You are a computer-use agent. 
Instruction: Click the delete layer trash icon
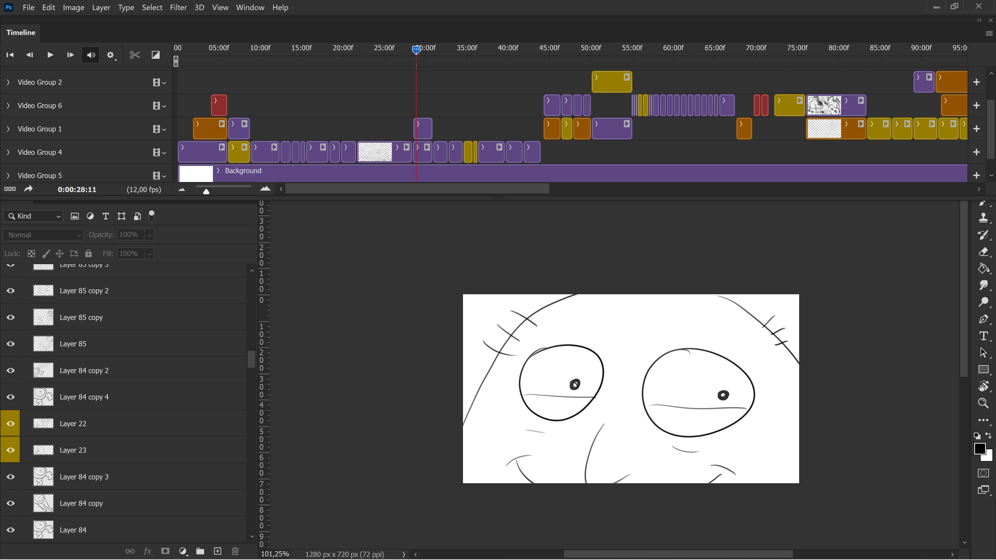click(235, 551)
